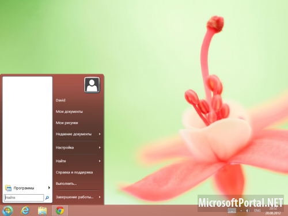Image resolution: width=288 pixels, height=216 pixels.
Task: Click the Программы folder icon
Action: click(8, 188)
